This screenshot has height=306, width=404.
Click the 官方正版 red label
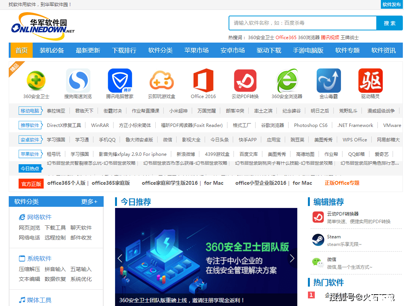coord(31,184)
